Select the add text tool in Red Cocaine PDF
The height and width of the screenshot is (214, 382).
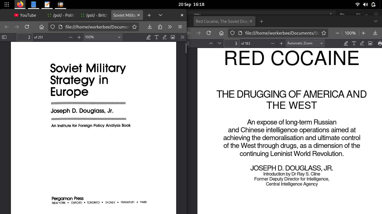[354, 43]
